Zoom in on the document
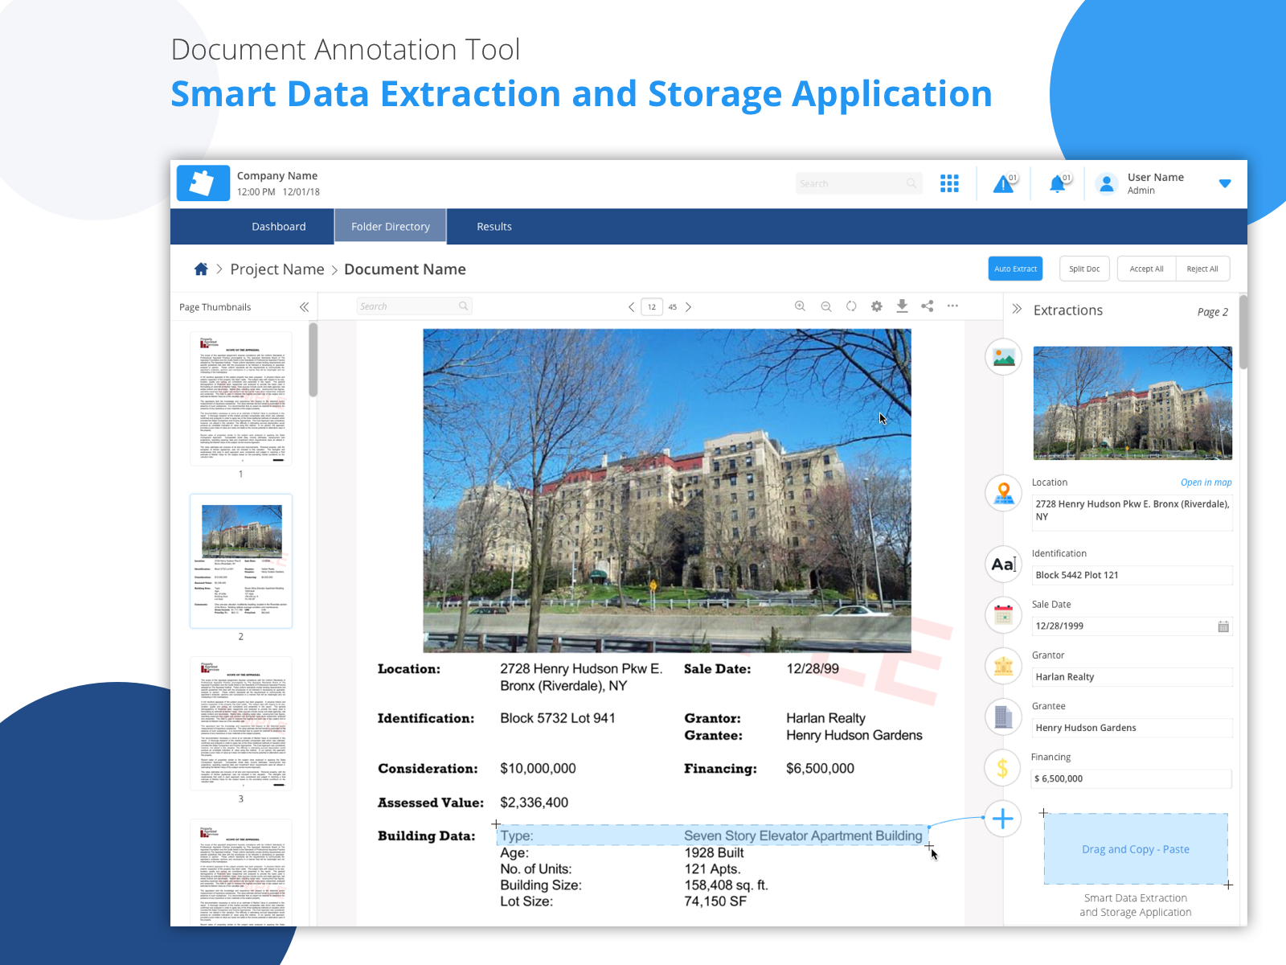Screen dimensions: 1286x965 point(800,306)
